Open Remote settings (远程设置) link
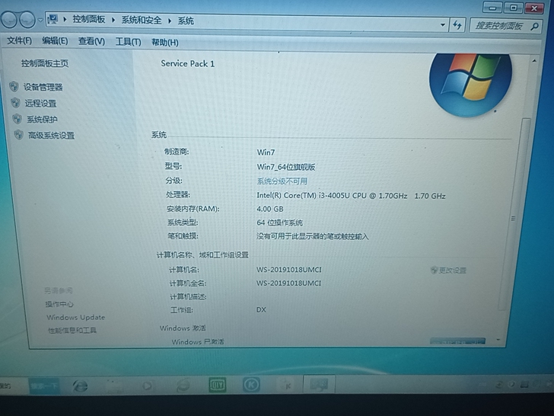 point(40,104)
